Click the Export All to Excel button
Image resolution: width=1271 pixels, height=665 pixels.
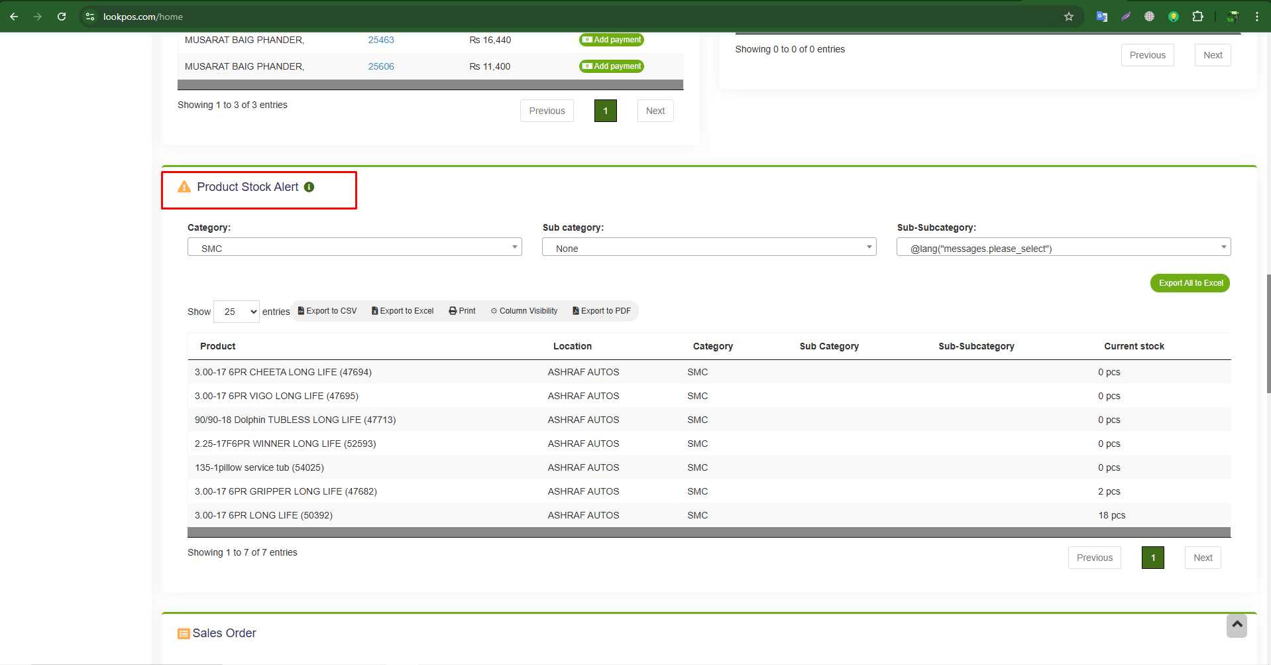tap(1190, 283)
